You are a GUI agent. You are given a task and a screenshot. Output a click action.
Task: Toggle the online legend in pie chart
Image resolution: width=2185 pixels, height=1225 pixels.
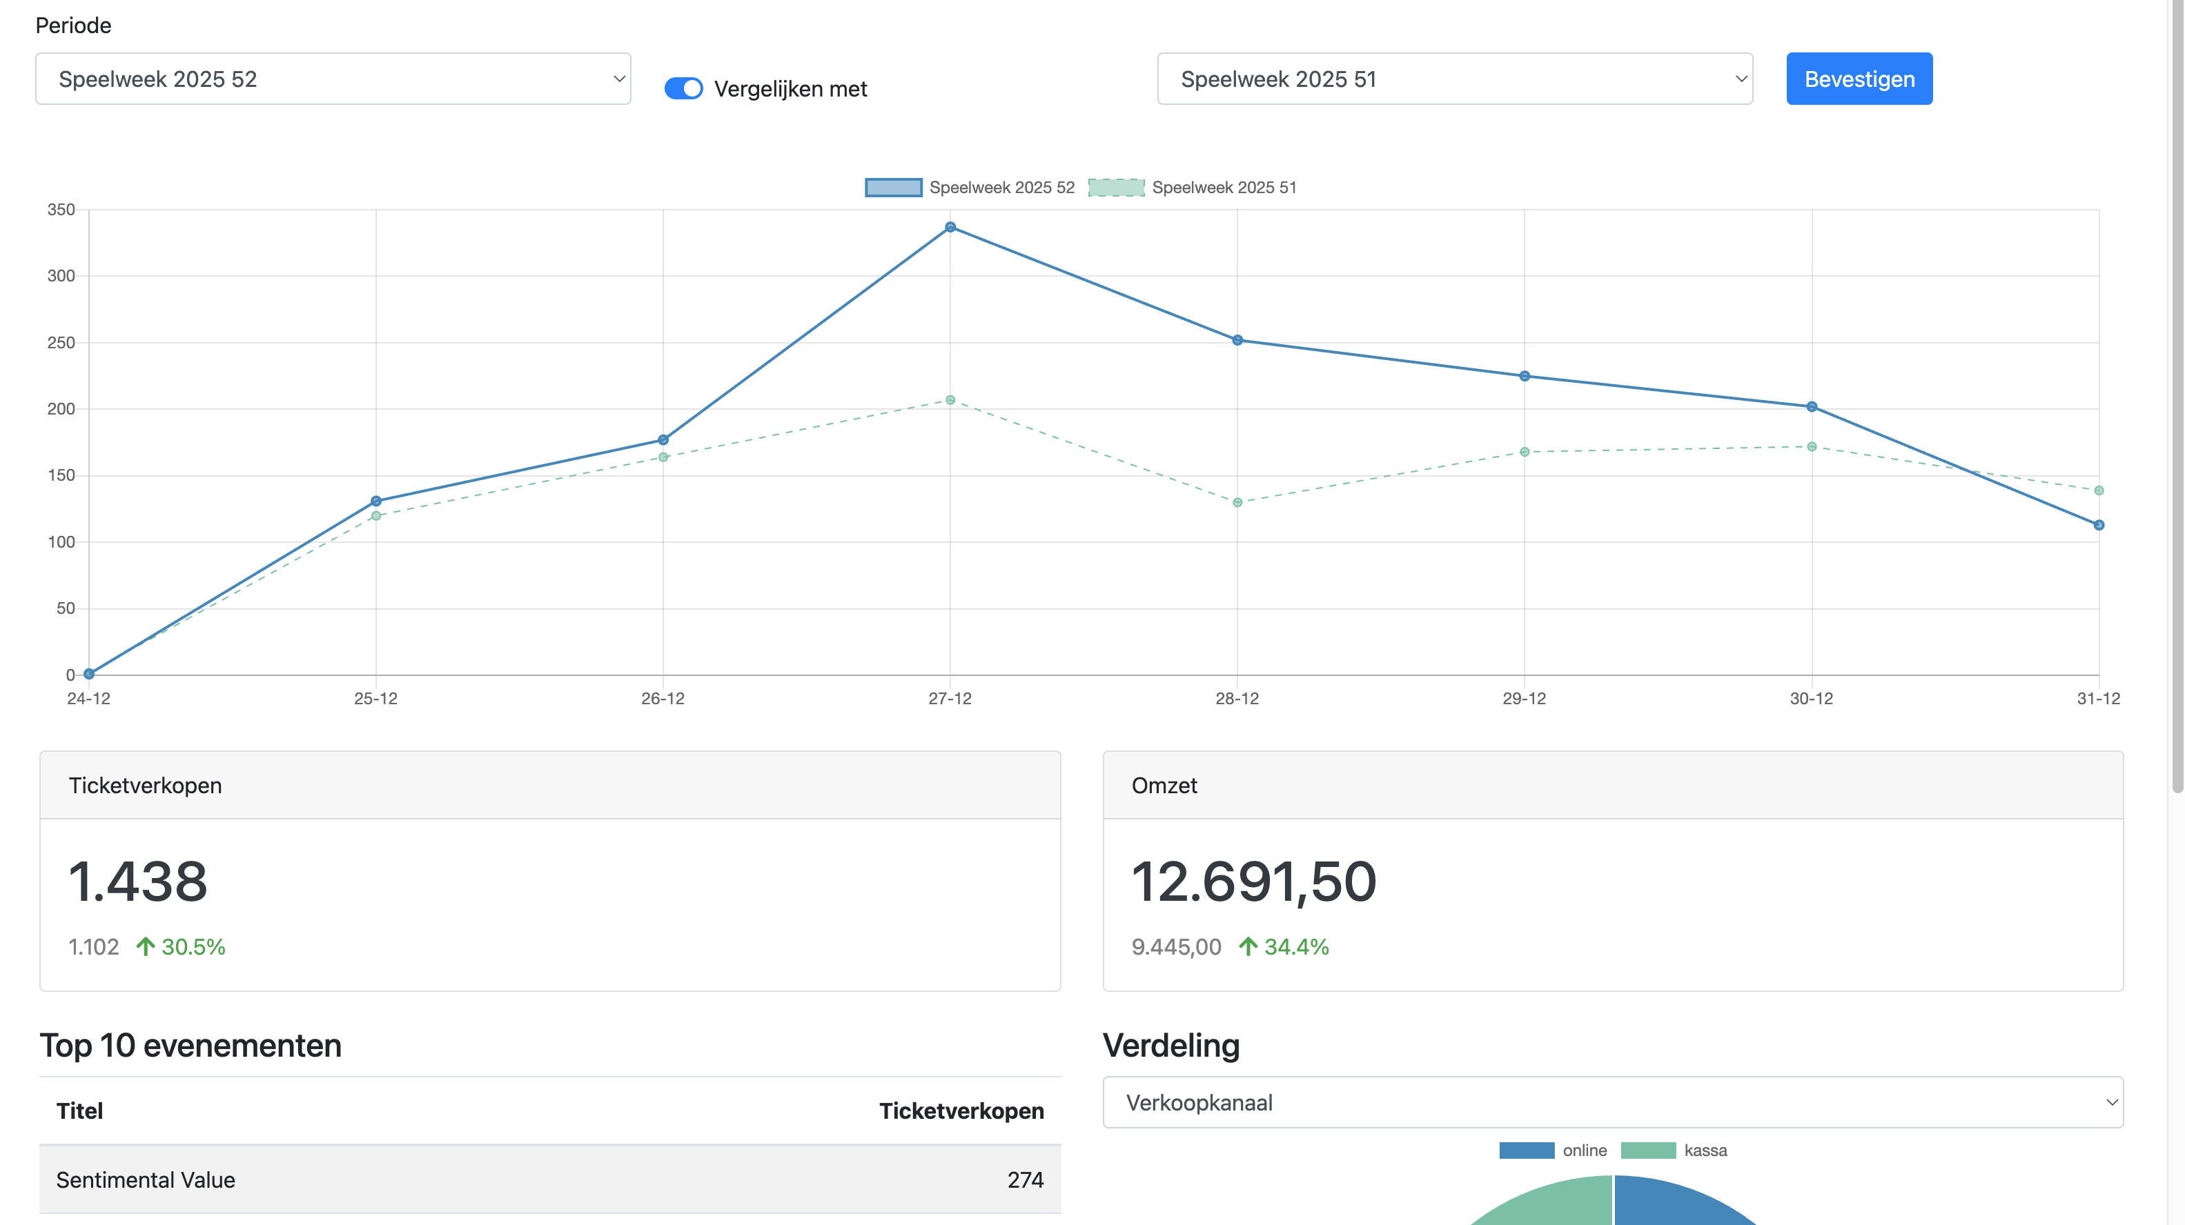1526,1151
